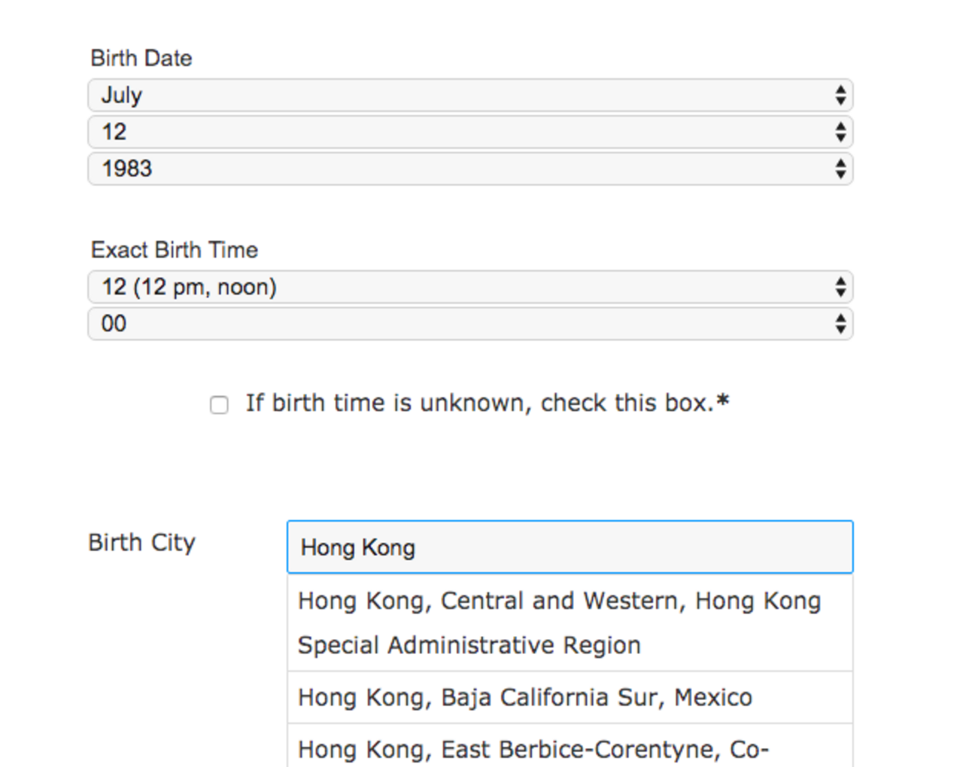Click the 'If birth time is unknown' label text
978x767 pixels.
478,403
